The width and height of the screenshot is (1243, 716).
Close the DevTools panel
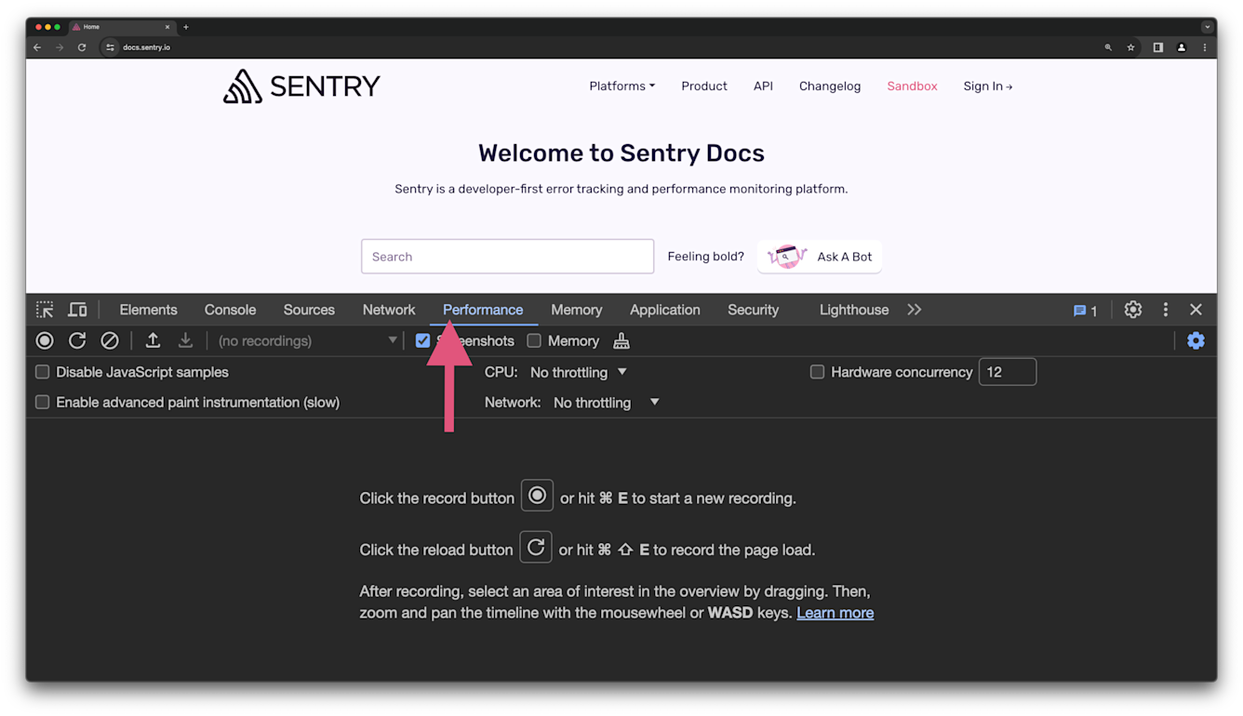[x=1196, y=310]
